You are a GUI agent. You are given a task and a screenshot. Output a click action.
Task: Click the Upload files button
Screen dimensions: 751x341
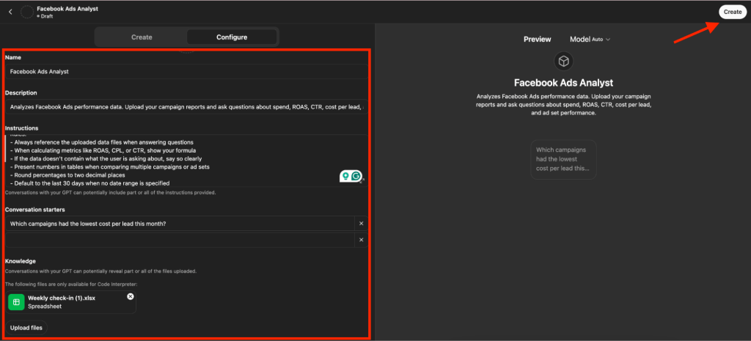point(26,328)
